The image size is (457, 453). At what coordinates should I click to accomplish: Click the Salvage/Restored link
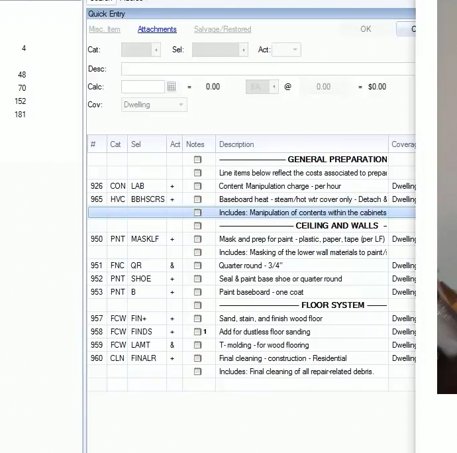point(223,29)
